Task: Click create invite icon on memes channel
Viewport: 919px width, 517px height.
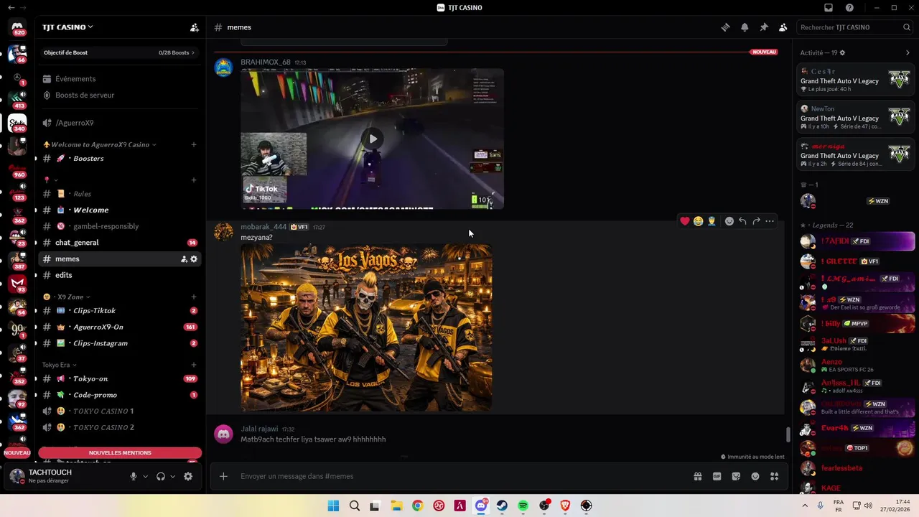Action: click(x=184, y=259)
